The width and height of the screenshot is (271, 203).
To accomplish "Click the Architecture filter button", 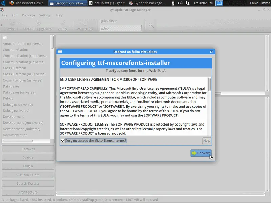I will point(28,192).
